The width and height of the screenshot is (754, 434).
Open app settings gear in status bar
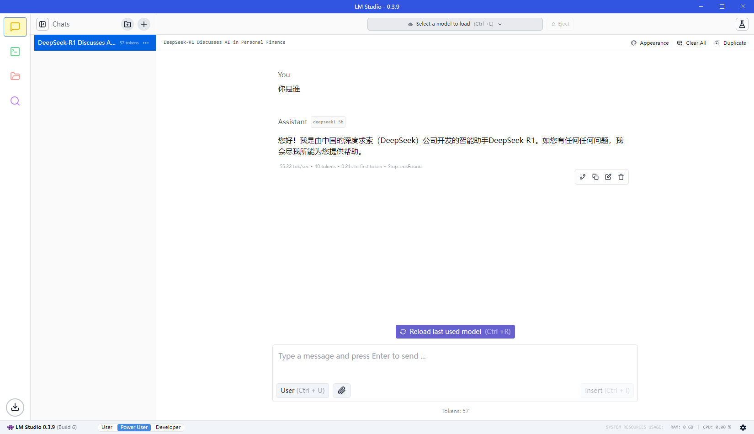click(743, 428)
